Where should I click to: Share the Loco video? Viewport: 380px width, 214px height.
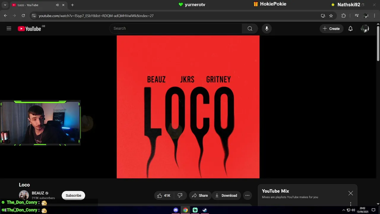tap(200, 195)
